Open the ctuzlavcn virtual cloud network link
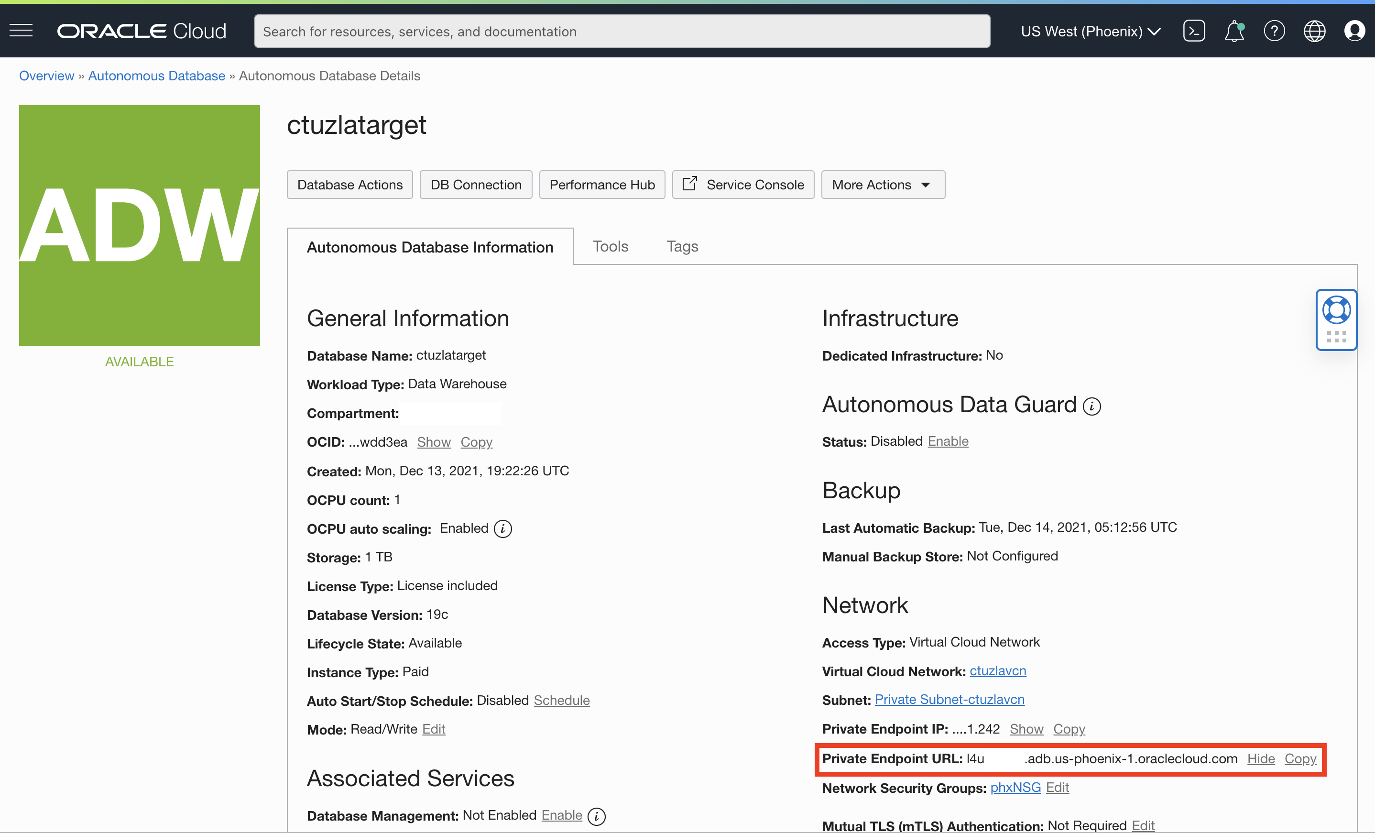 (x=998, y=671)
